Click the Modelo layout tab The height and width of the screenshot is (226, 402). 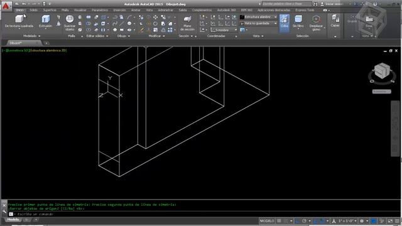(13, 220)
